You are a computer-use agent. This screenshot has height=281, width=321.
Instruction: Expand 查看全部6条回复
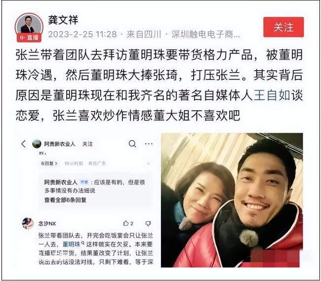point(65,200)
